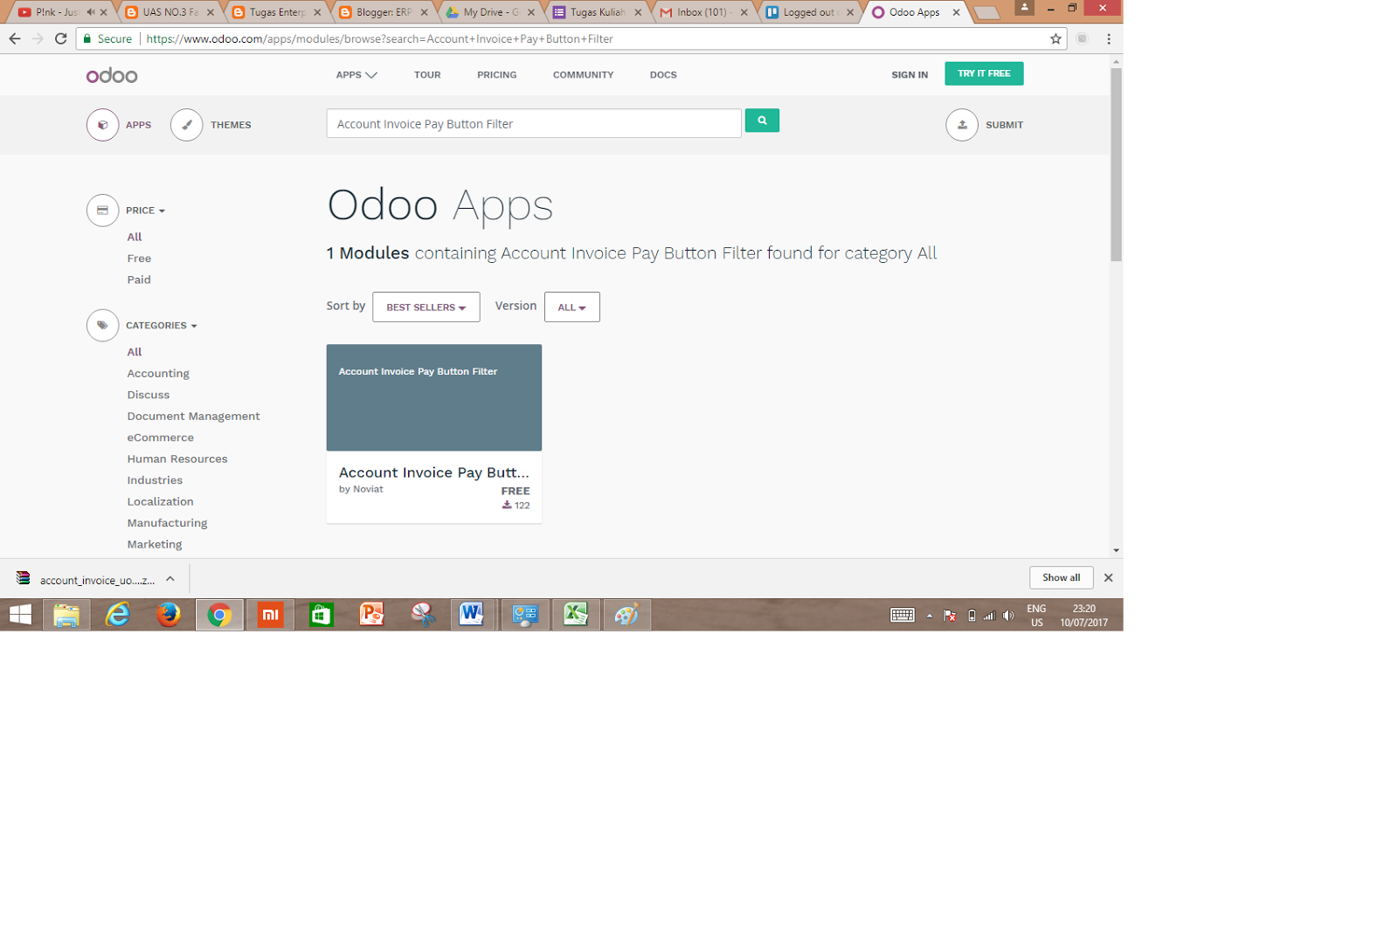Click the page vertical scrollbar thumb
The height and width of the screenshot is (931, 1398).
1116,164
